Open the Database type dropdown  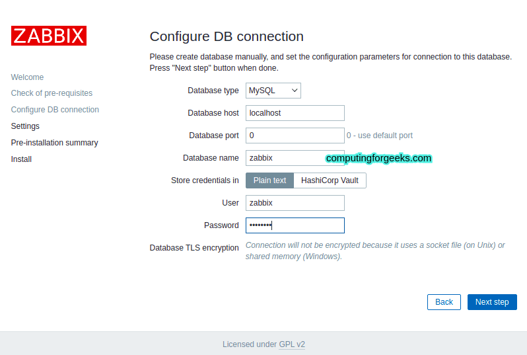(x=273, y=91)
